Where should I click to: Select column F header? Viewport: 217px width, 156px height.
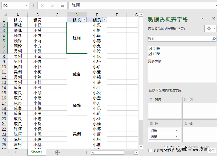click(x=117, y=15)
